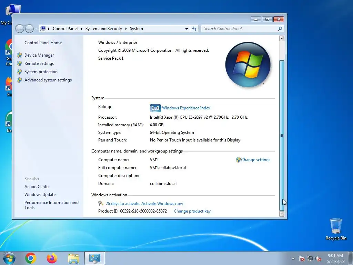Open Advanced system settings
353x265 pixels.
(48, 80)
